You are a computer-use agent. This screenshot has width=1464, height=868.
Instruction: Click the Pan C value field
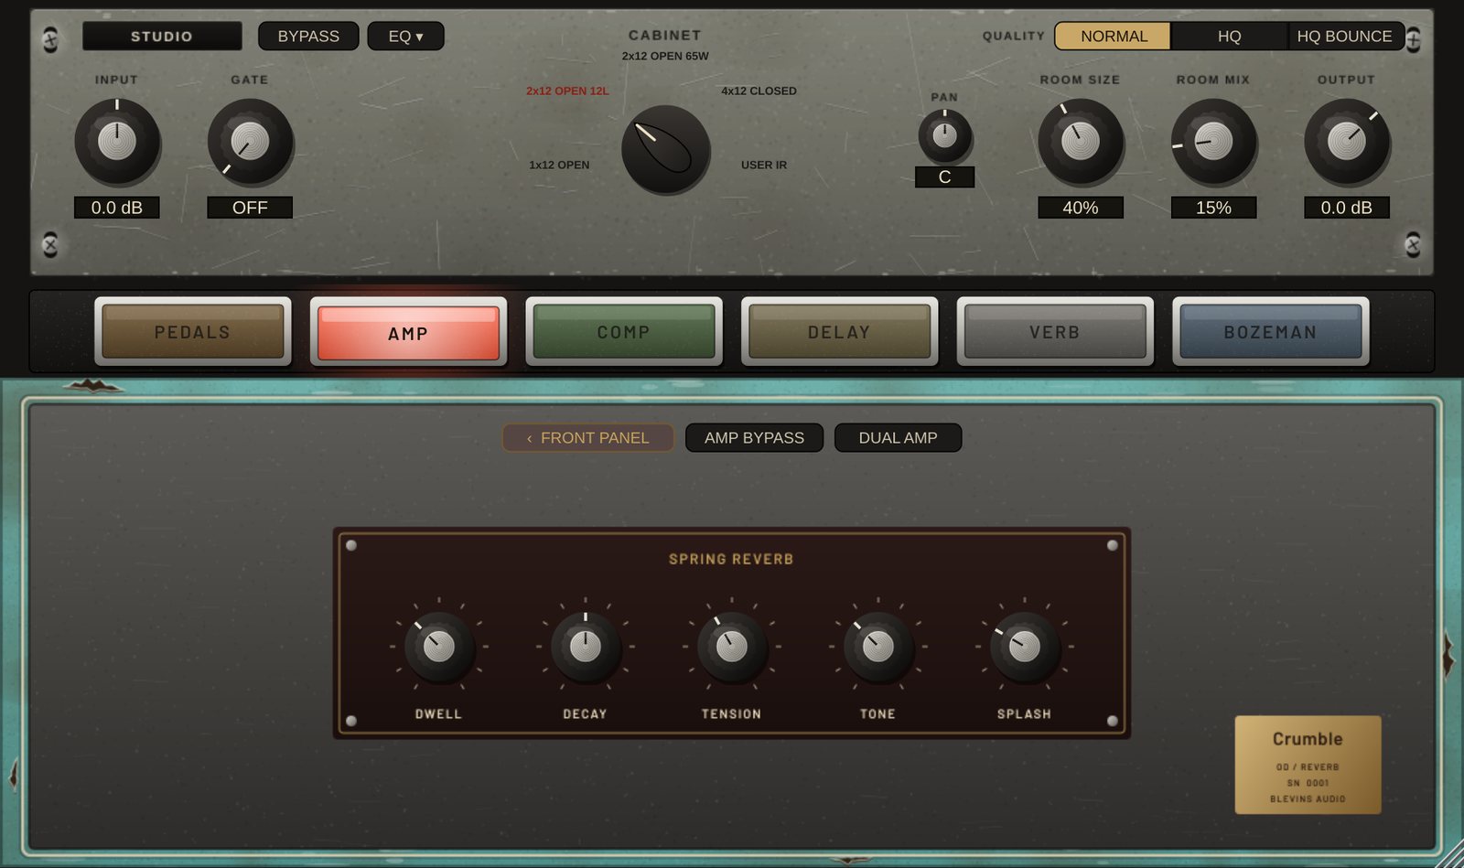[944, 177]
